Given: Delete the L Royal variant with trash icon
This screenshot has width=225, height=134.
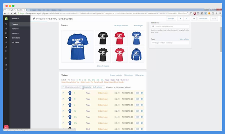Looking at the screenshot, I should point(142,105).
